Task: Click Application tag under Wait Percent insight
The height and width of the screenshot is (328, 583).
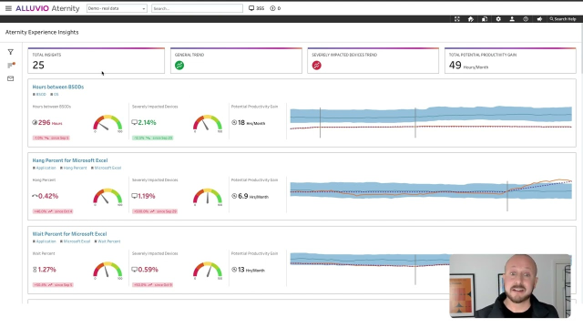Action: pos(45,241)
